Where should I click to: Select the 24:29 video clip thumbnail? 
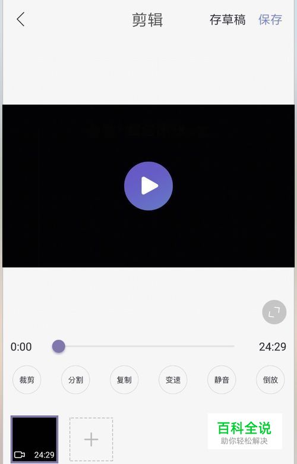[34, 439]
